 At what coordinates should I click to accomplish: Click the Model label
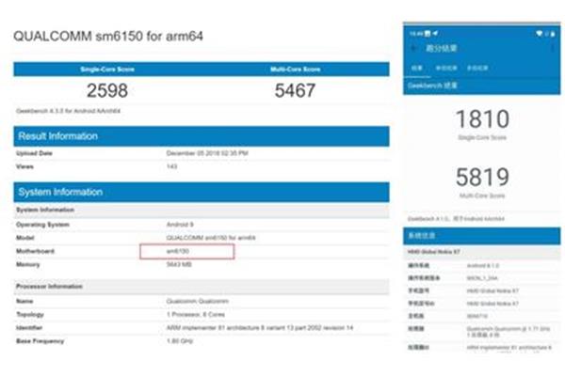pos(24,238)
